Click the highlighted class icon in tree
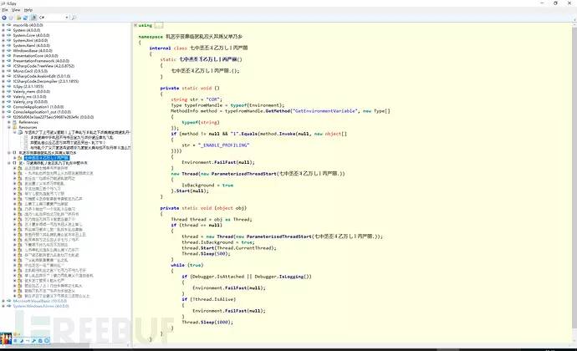This screenshot has width=577, height=351. pyautogui.click(x=20, y=158)
